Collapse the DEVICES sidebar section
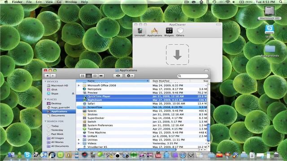The width and height of the screenshot is (287, 161). (45, 81)
